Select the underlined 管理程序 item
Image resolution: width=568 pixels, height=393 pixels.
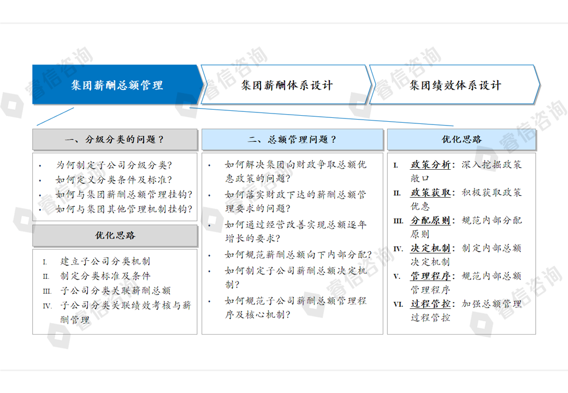pos(430,276)
